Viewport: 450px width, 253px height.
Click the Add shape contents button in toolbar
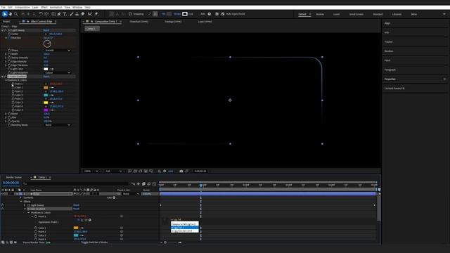coord(210,14)
